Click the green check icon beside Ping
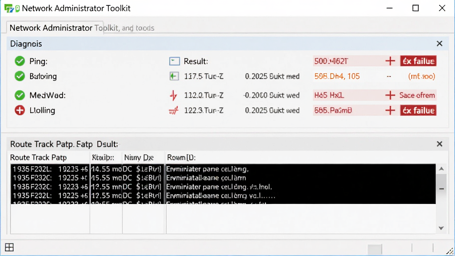 pos(20,61)
